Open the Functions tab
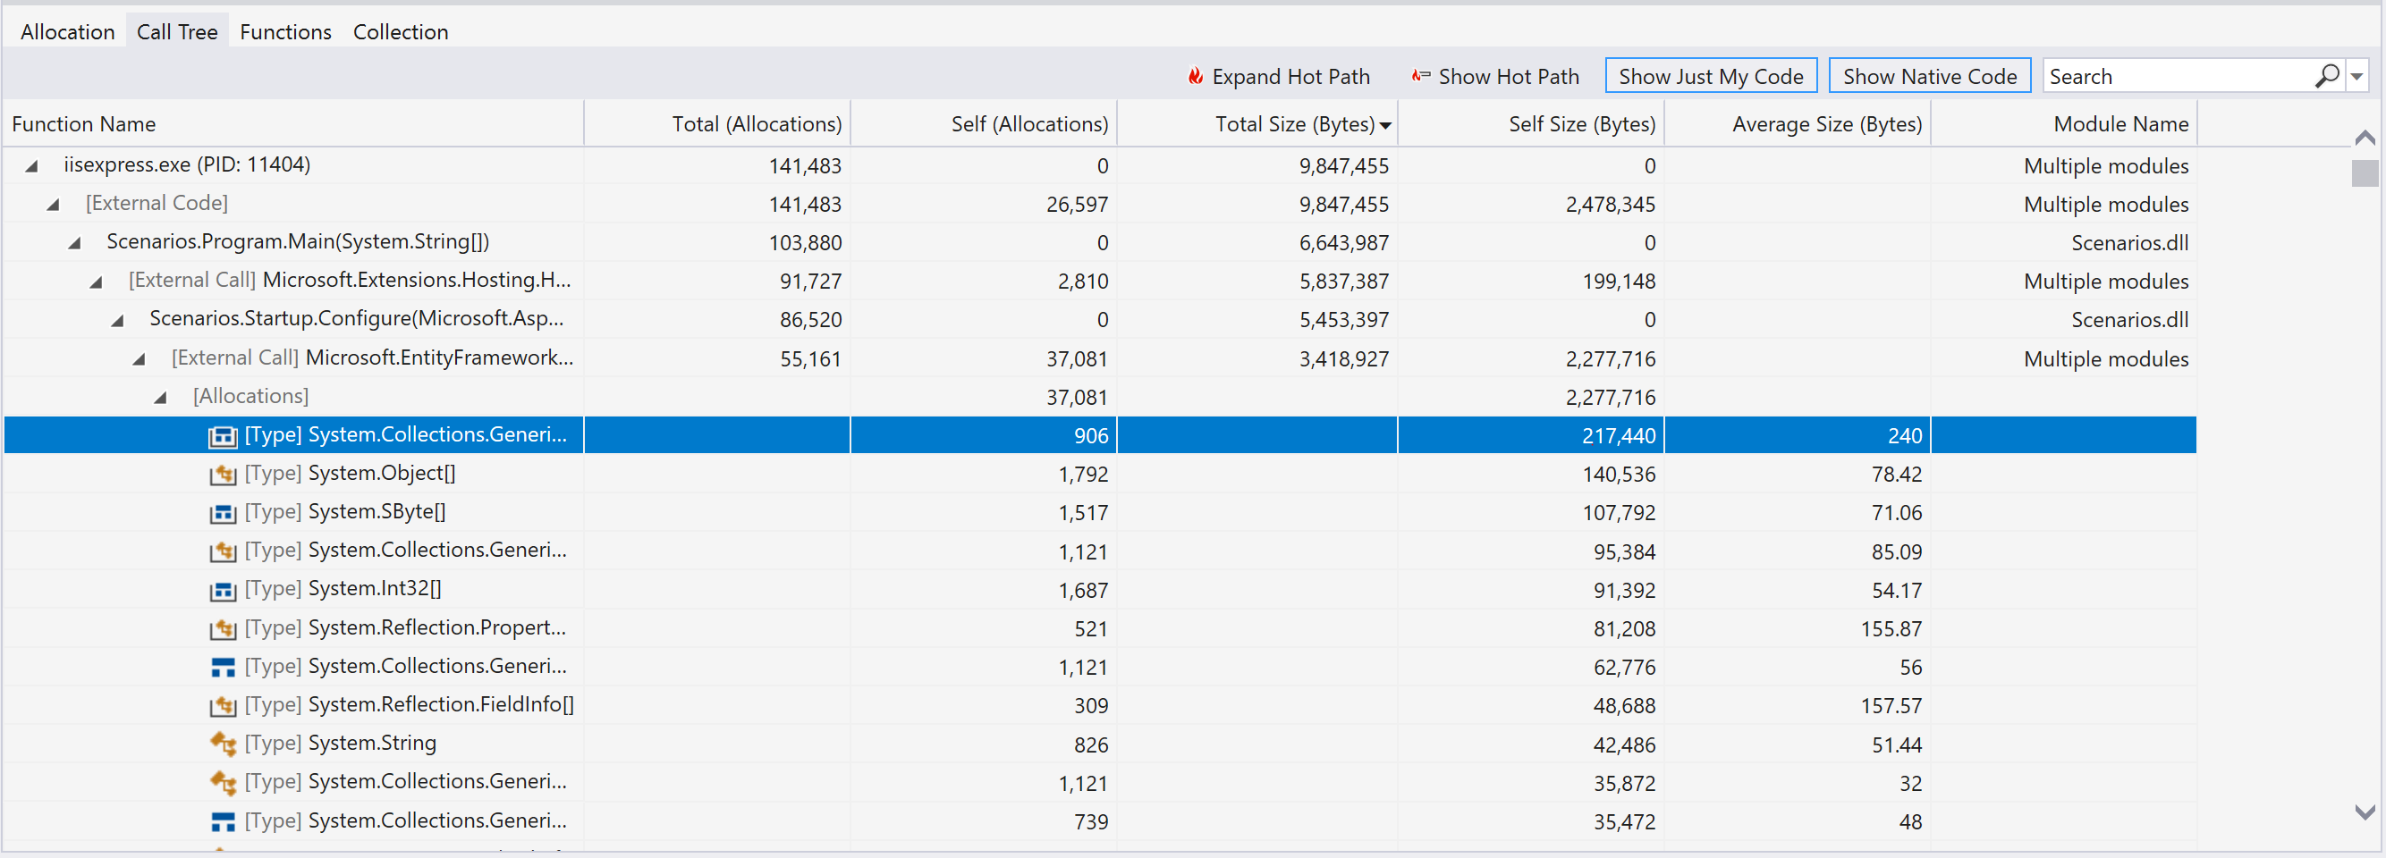 tap(285, 32)
